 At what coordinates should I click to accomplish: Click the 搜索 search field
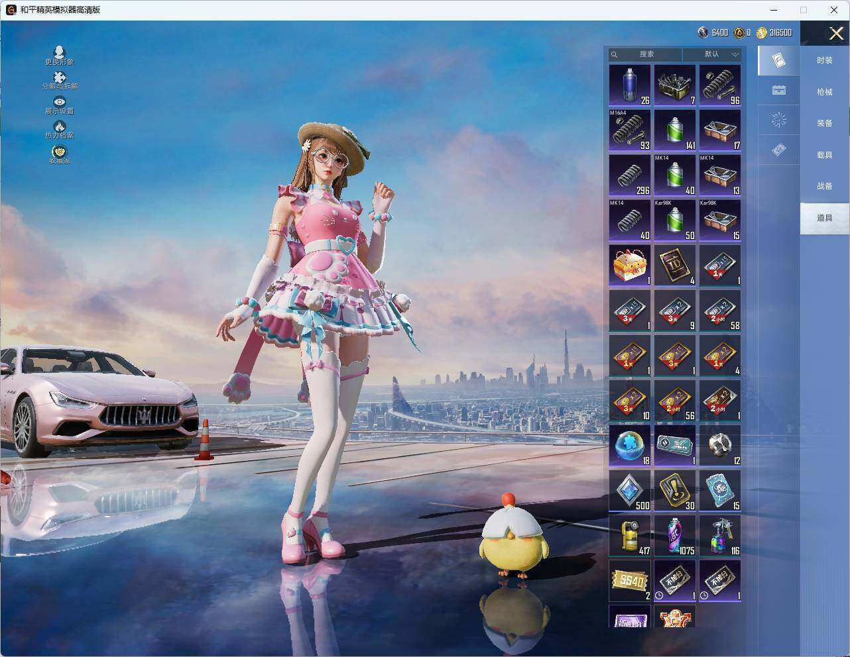(x=645, y=54)
